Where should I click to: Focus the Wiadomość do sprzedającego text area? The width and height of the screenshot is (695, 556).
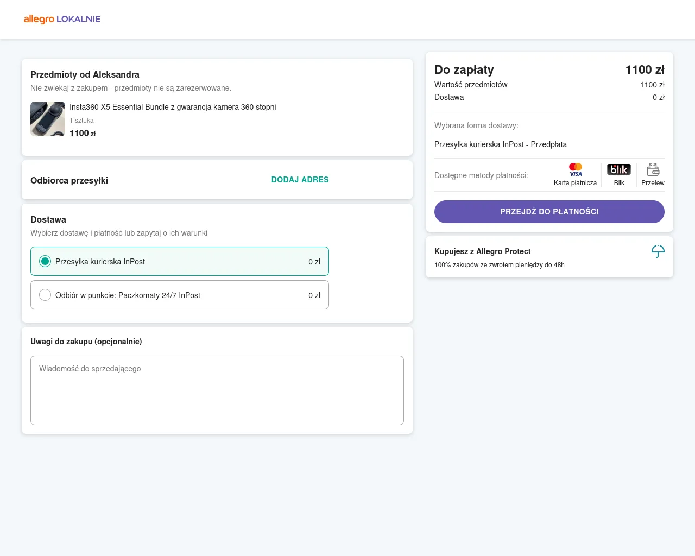point(217,390)
